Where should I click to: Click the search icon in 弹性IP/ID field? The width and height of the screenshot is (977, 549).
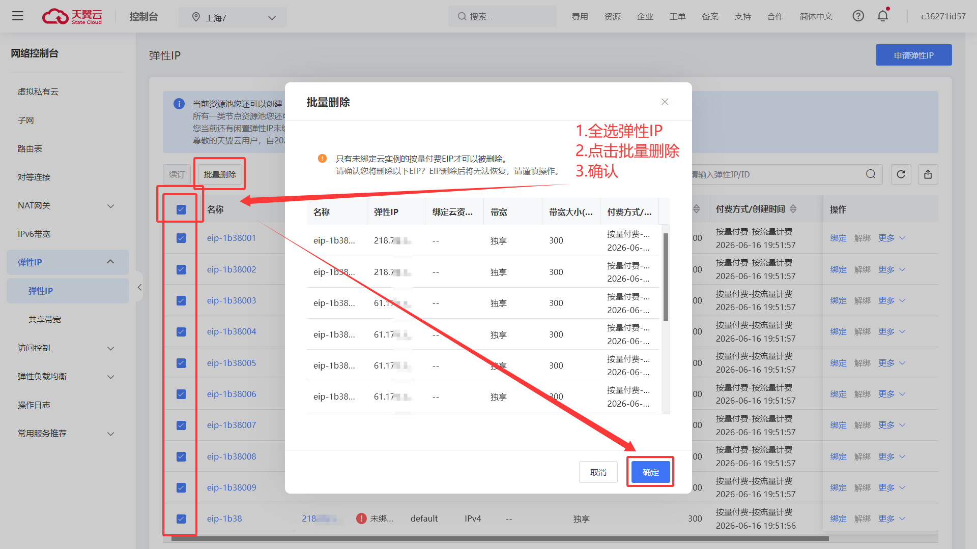click(x=871, y=174)
